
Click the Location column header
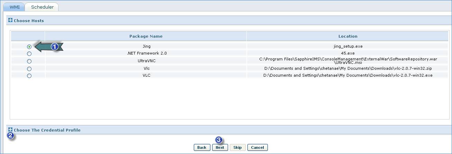[x=347, y=36]
